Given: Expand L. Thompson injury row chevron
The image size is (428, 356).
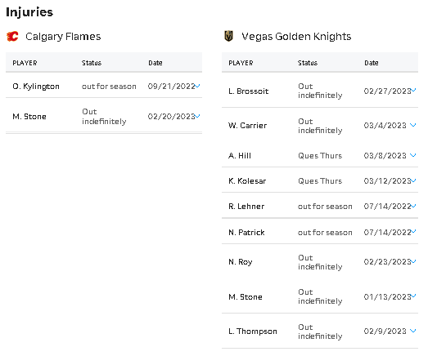Looking at the screenshot, I should coord(413,331).
